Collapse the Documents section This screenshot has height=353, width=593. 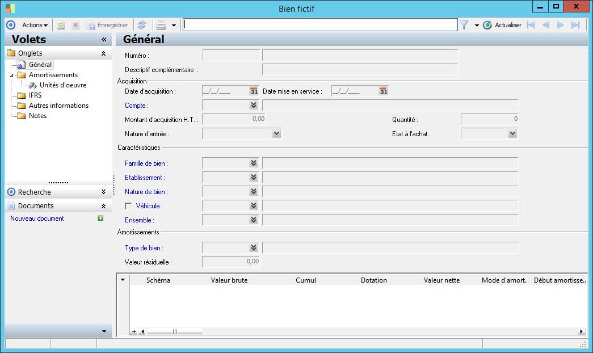click(103, 206)
